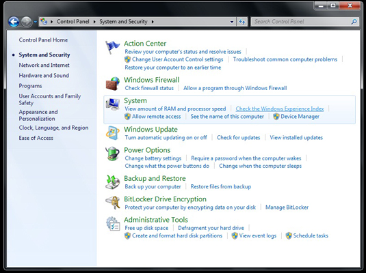Click Manage BitLocker link
Image resolution: width=366 pixels, height=273 pixels.
[287, 207]
